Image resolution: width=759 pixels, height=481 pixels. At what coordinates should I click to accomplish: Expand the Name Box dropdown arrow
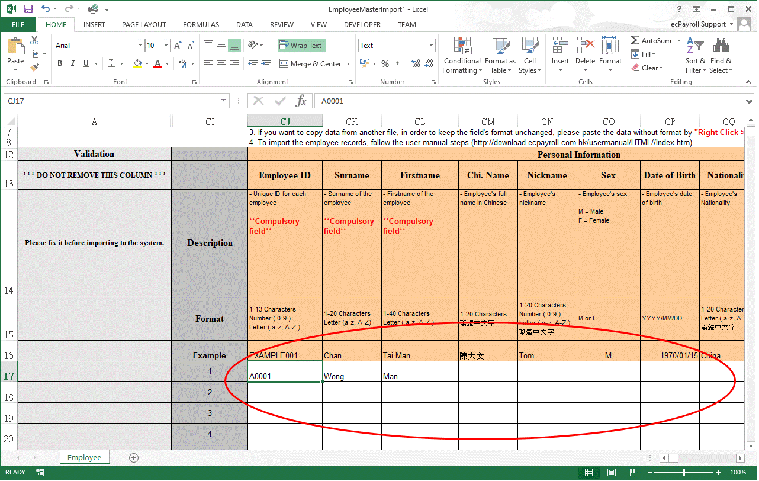pyautogui.click(x=223, y=101)
